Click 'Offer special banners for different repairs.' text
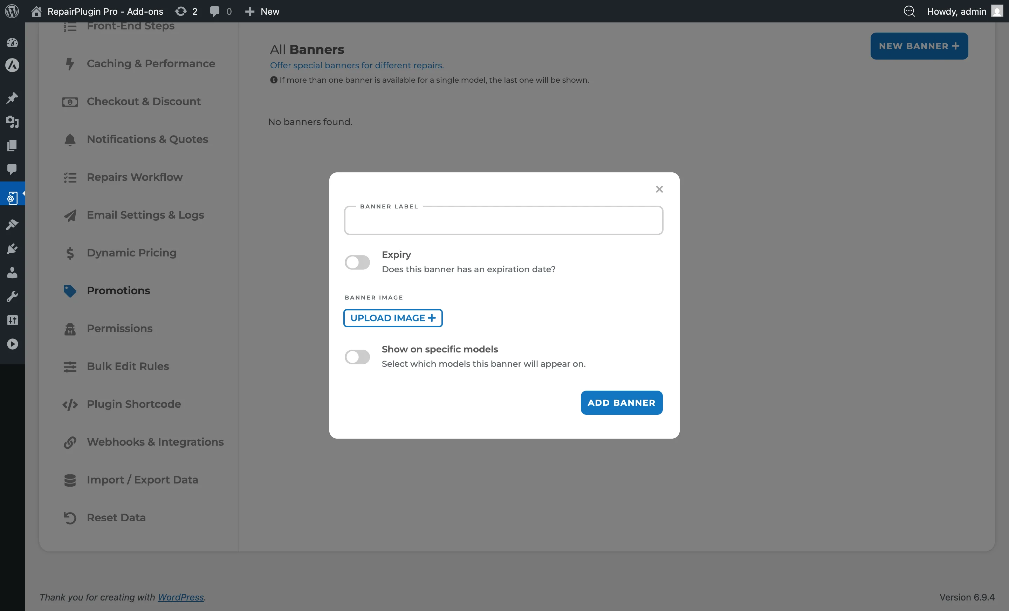Viewport: 1009px width, 611px height. coord(357,65)
